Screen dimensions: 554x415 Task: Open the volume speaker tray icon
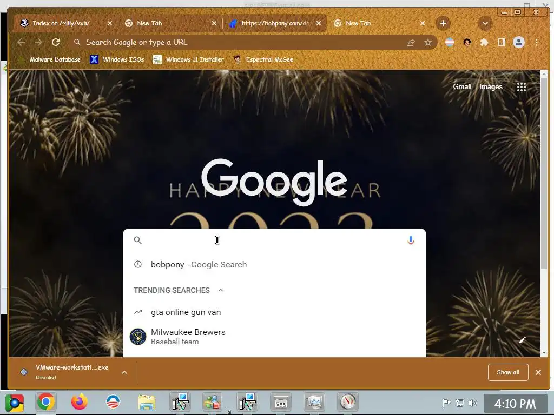472,403
